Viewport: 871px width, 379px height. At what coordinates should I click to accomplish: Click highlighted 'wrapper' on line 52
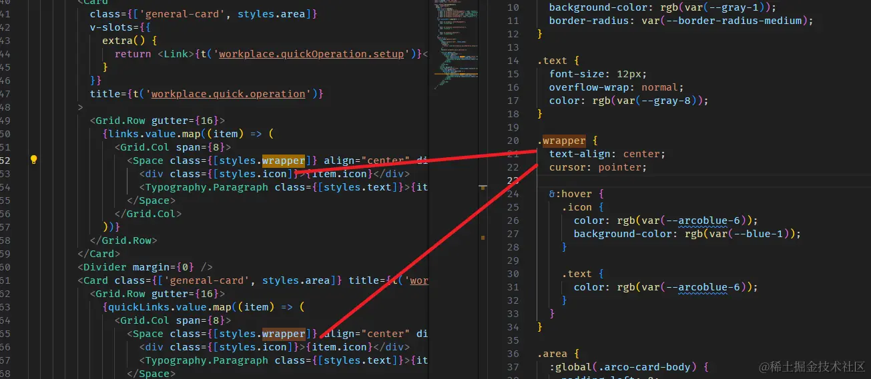click(284, 161)
